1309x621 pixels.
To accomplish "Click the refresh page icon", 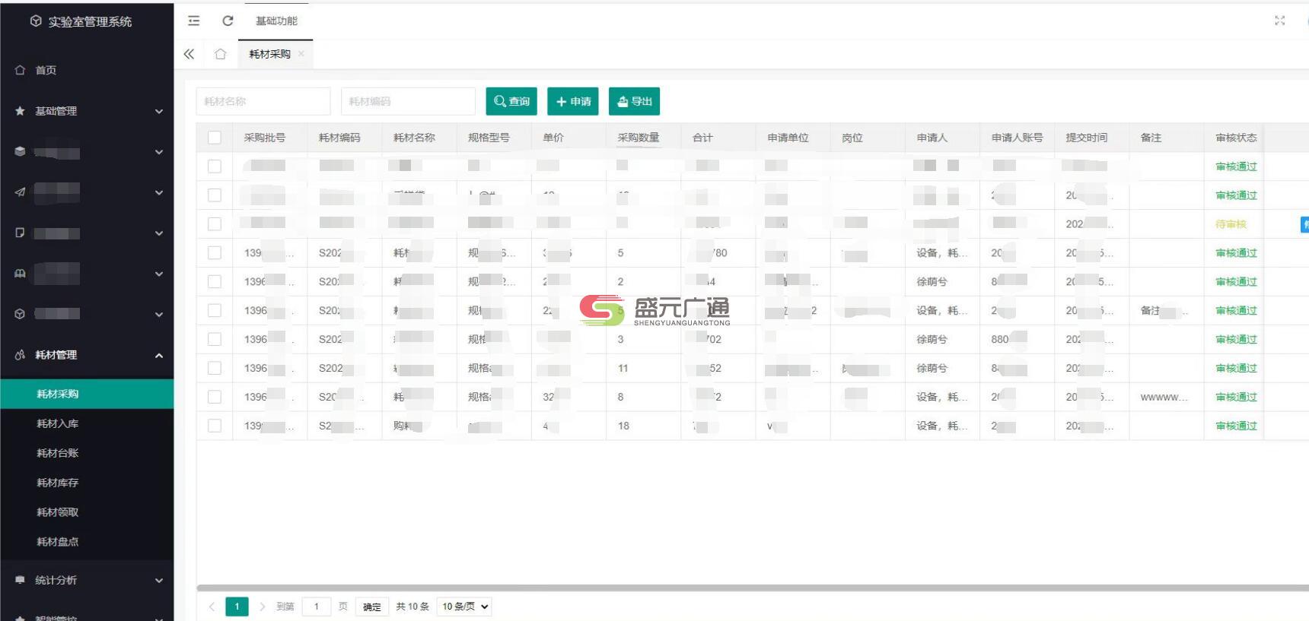I will click(228, 21).
